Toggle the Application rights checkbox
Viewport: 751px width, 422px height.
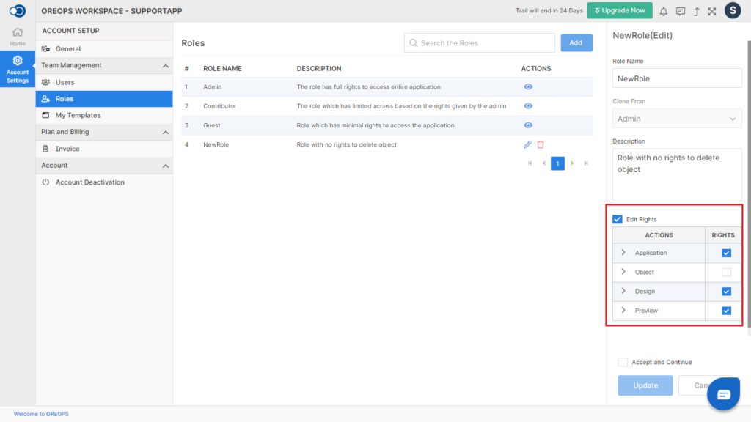(726, 253)
